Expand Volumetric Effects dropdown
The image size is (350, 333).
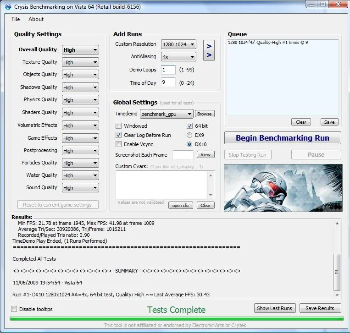click(x=80, y=126)
